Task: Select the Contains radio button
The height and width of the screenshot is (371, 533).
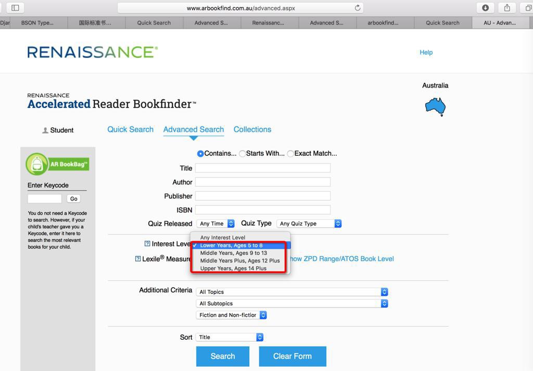Action: click(200, 154)
